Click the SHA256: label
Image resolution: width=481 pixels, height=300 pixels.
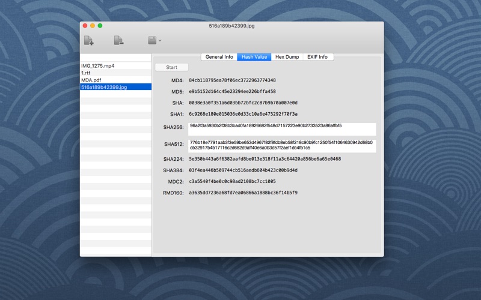173,127
